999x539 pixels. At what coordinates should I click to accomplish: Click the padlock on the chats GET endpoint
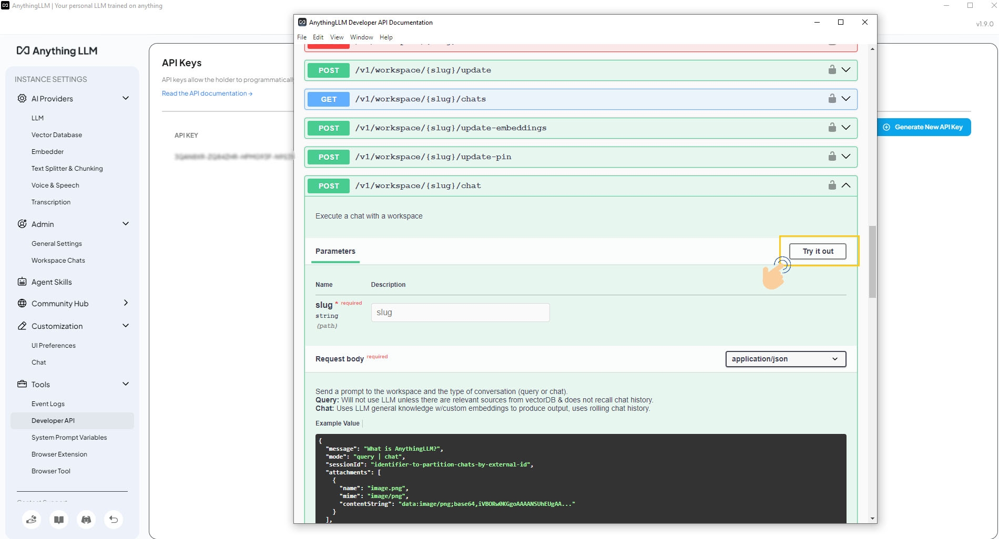832,98
